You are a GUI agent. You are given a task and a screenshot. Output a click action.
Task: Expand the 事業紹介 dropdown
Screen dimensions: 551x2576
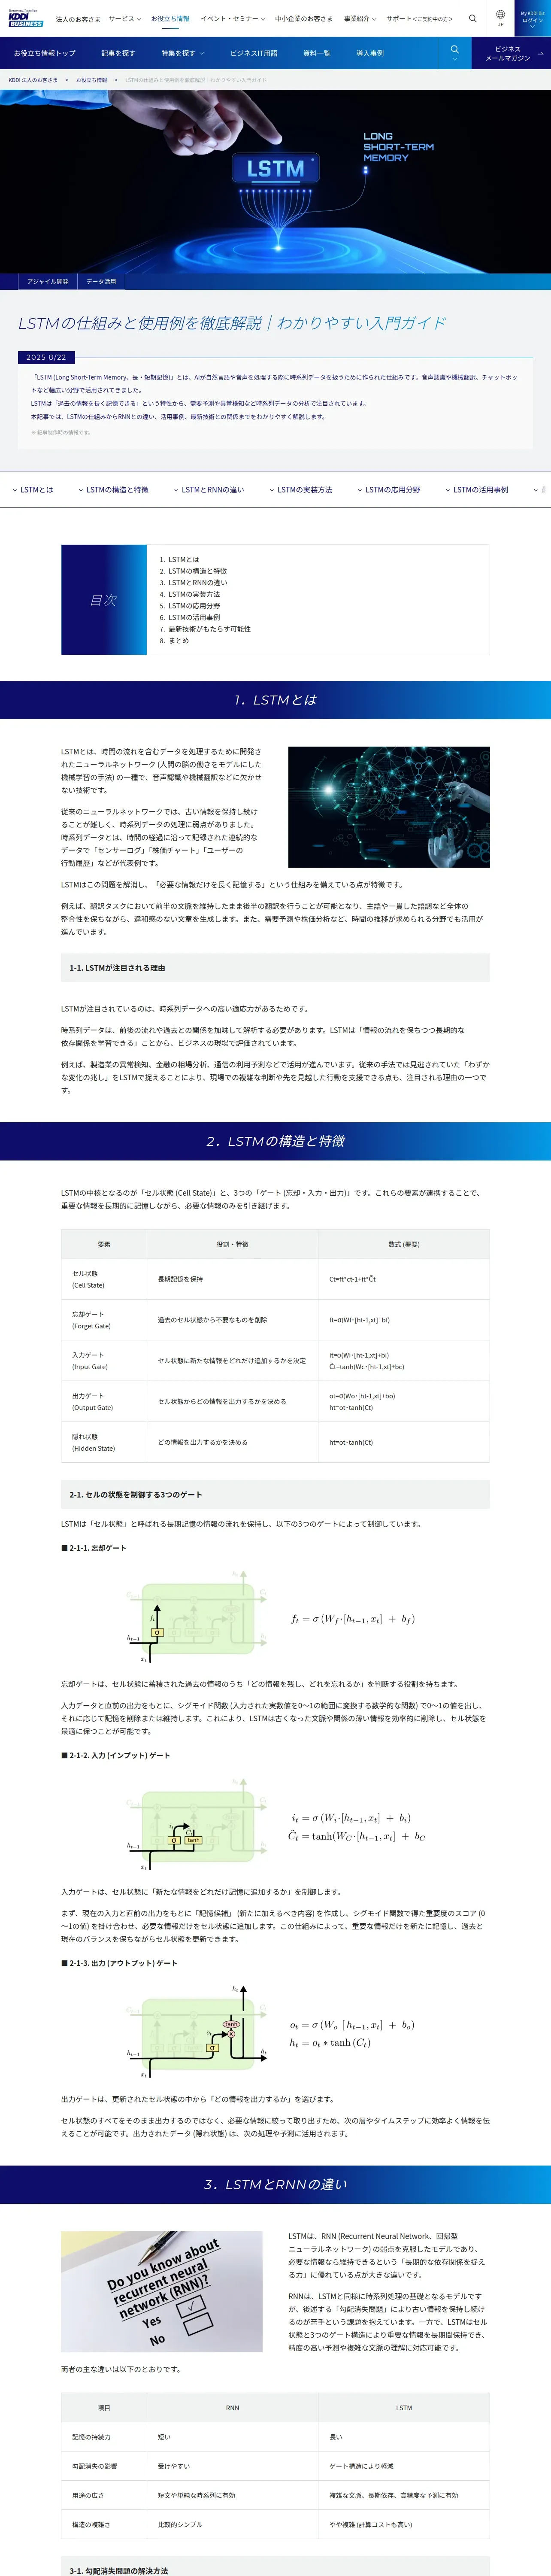pos(360,19)
